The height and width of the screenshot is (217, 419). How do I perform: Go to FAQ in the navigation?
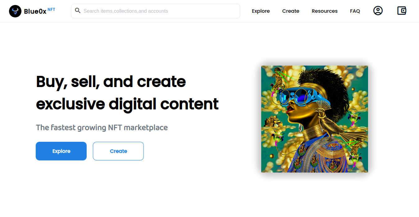tap(355, 11)
